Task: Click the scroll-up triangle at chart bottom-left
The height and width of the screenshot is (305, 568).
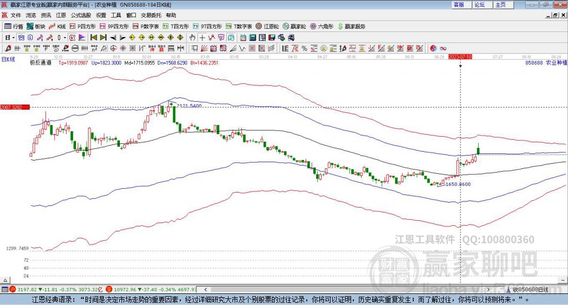Action: coord(5,280)
